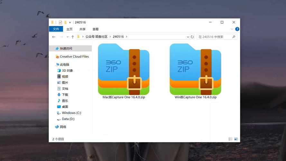286x161 pixels.
Task: Go up one folder level
Action: 73,37
